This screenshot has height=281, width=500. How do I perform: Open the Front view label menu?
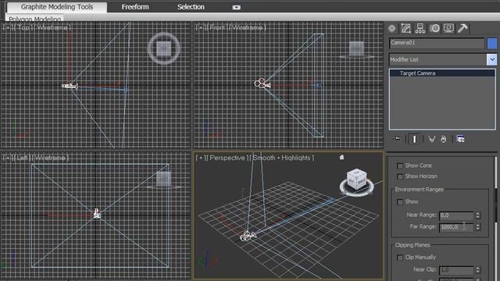point(217,28)
